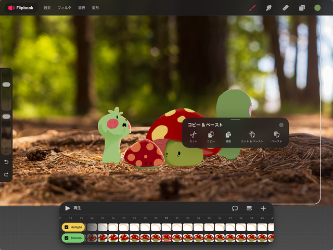Viewport: 333px width, 250px height.
Task: Start playback with 再生 button
Action: pos(73,208)
